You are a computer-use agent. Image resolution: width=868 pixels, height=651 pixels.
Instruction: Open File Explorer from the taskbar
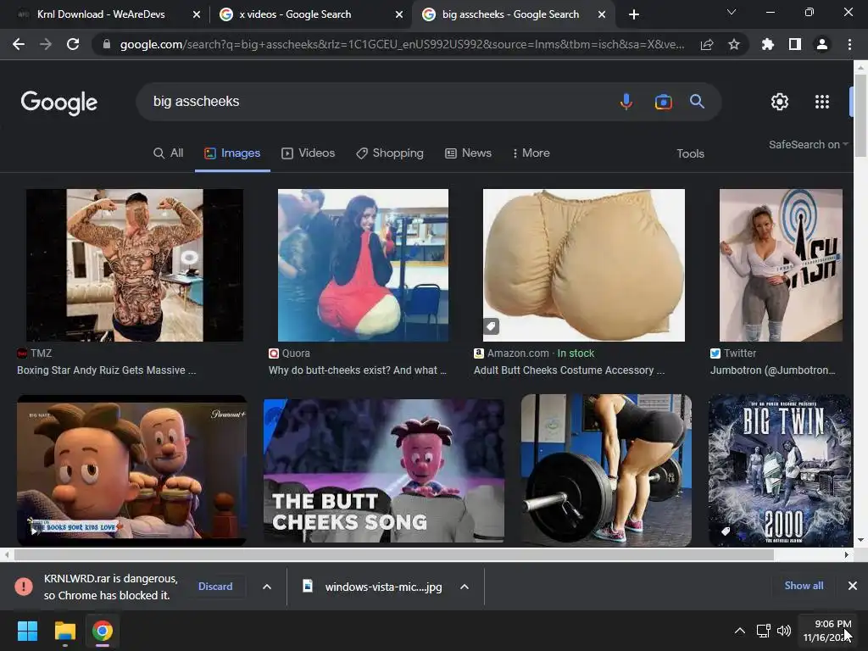pyautogui.click(x=64, y=631)
